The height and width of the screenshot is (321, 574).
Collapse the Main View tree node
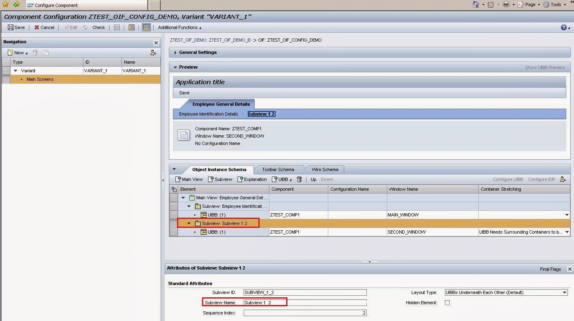point(183,198)
